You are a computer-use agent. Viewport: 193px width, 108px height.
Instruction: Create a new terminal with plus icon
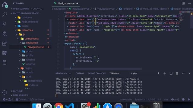point(165,73)
